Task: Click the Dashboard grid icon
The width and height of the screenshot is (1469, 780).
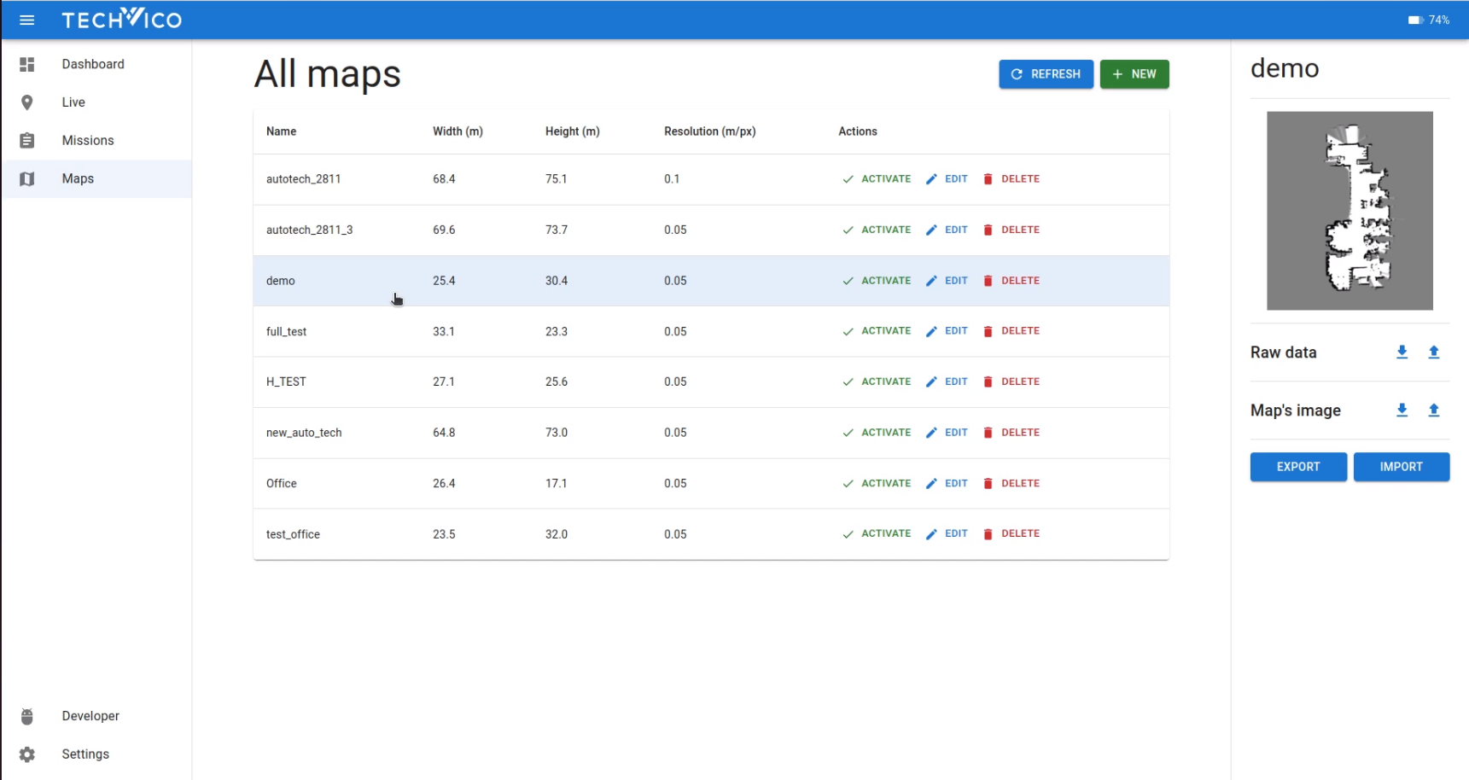Action: click(x=27, y=64)
